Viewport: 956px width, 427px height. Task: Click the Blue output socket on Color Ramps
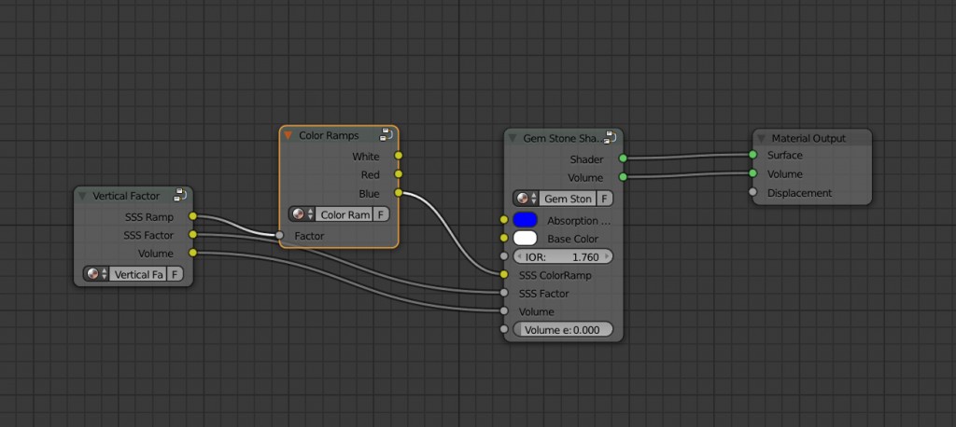tap(399, 193)
